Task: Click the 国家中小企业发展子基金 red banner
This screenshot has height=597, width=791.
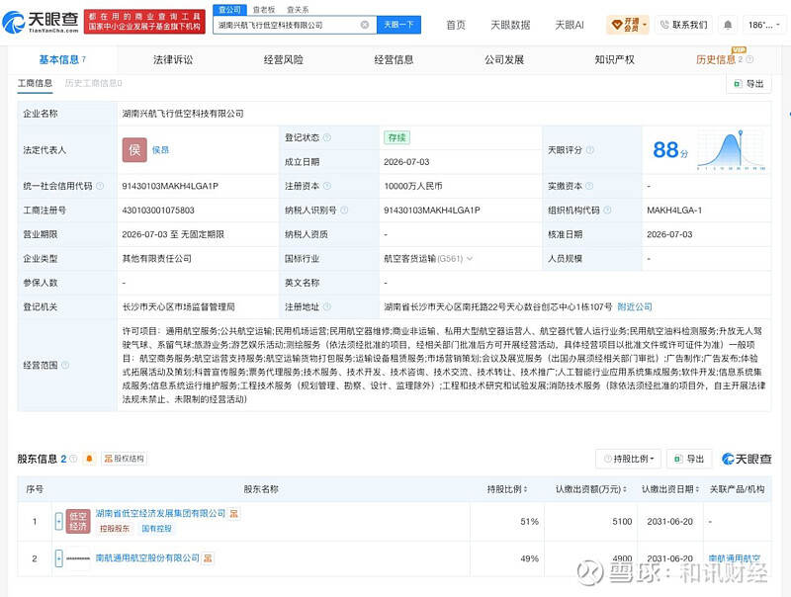Action: 144,22
